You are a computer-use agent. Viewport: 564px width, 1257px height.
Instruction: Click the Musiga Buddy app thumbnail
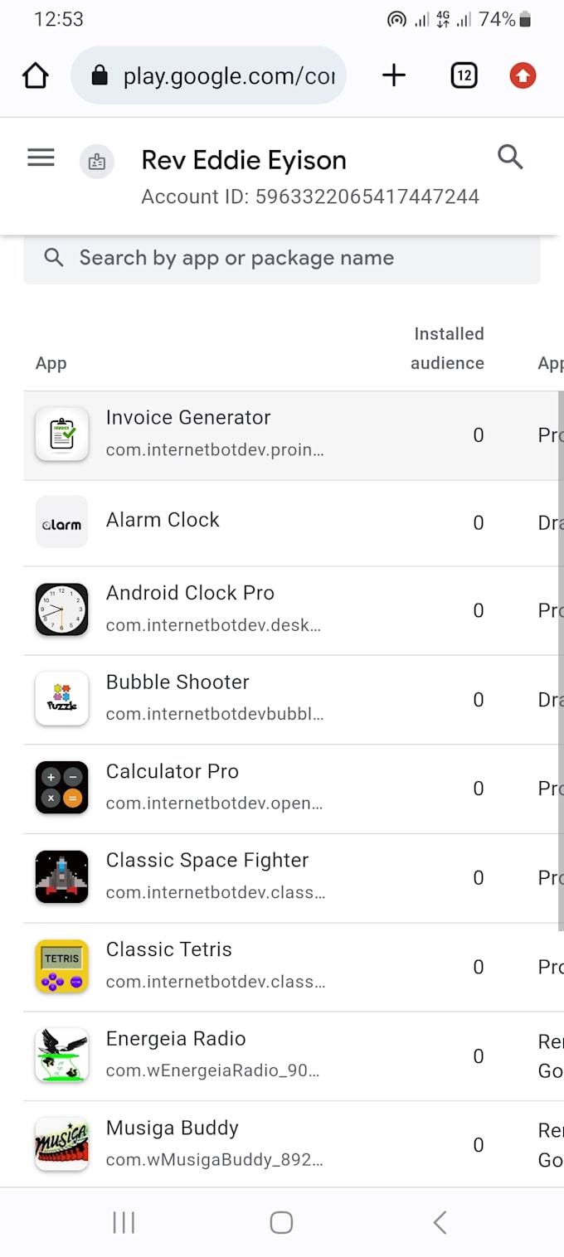[61, 1144]
